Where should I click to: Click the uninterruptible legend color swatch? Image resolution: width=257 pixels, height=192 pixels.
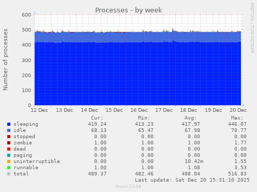pyautogui.click(x=9, y=161)
